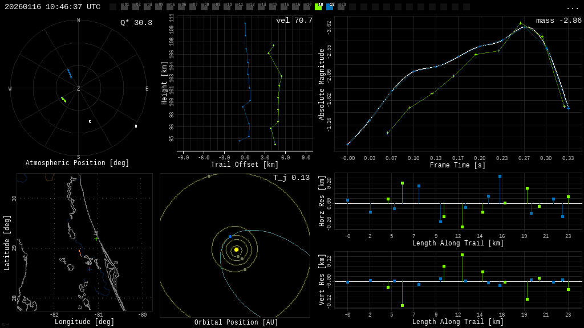Click the blue station cross on map
Screen dimensions: 584x328
pos(90,269)
